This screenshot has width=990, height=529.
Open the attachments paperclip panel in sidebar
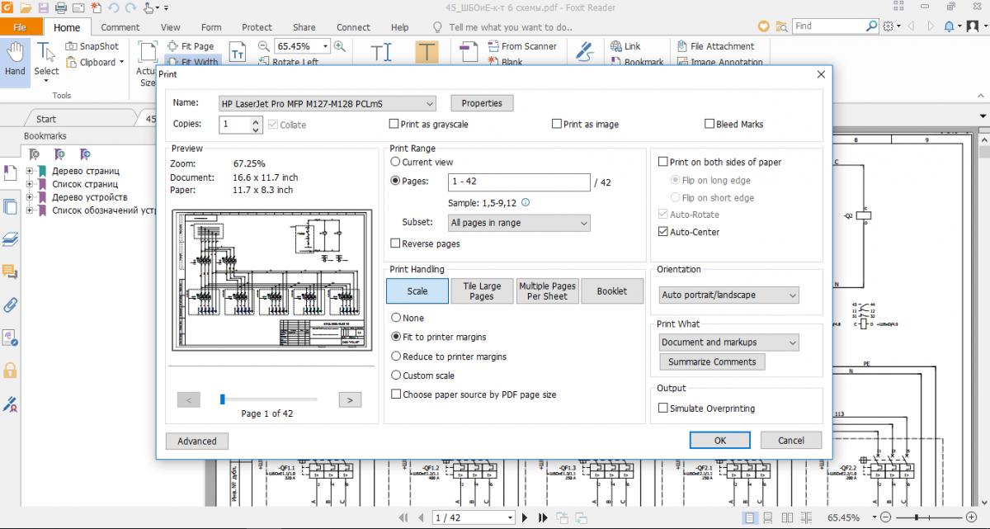pyautogui.click(x=11, y=305)
